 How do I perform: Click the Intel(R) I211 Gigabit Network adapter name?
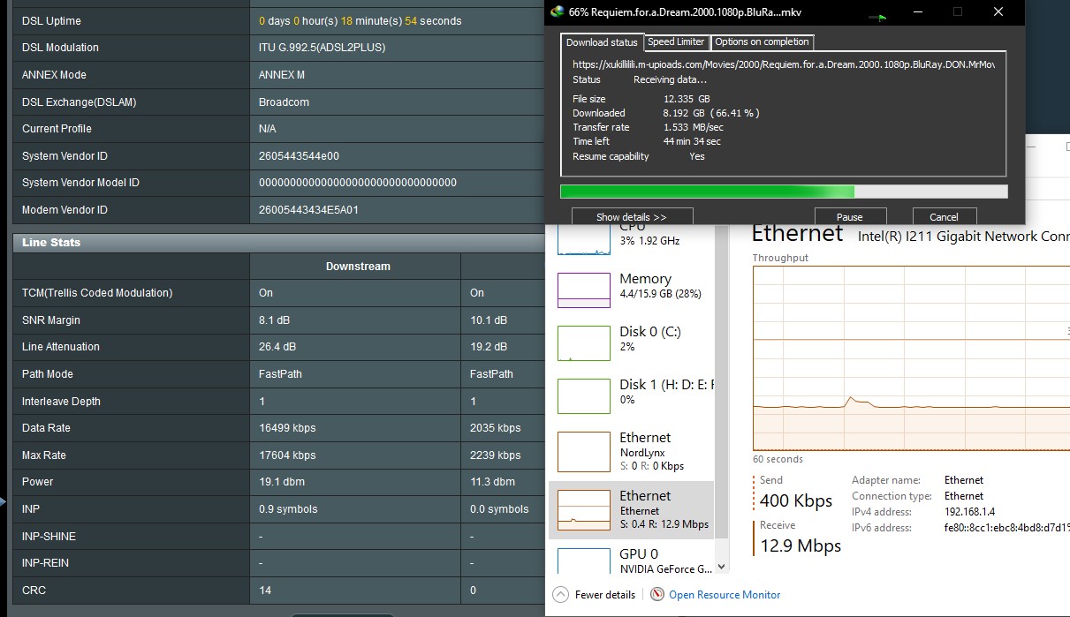tap(964, 236)
